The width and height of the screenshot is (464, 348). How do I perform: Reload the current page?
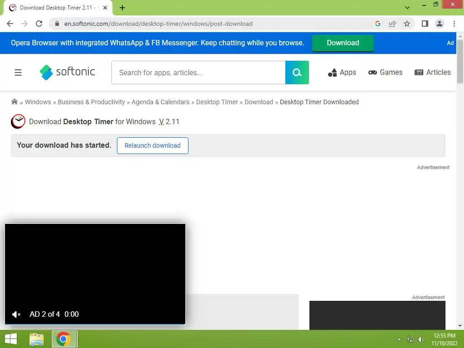tap(39, 24)
